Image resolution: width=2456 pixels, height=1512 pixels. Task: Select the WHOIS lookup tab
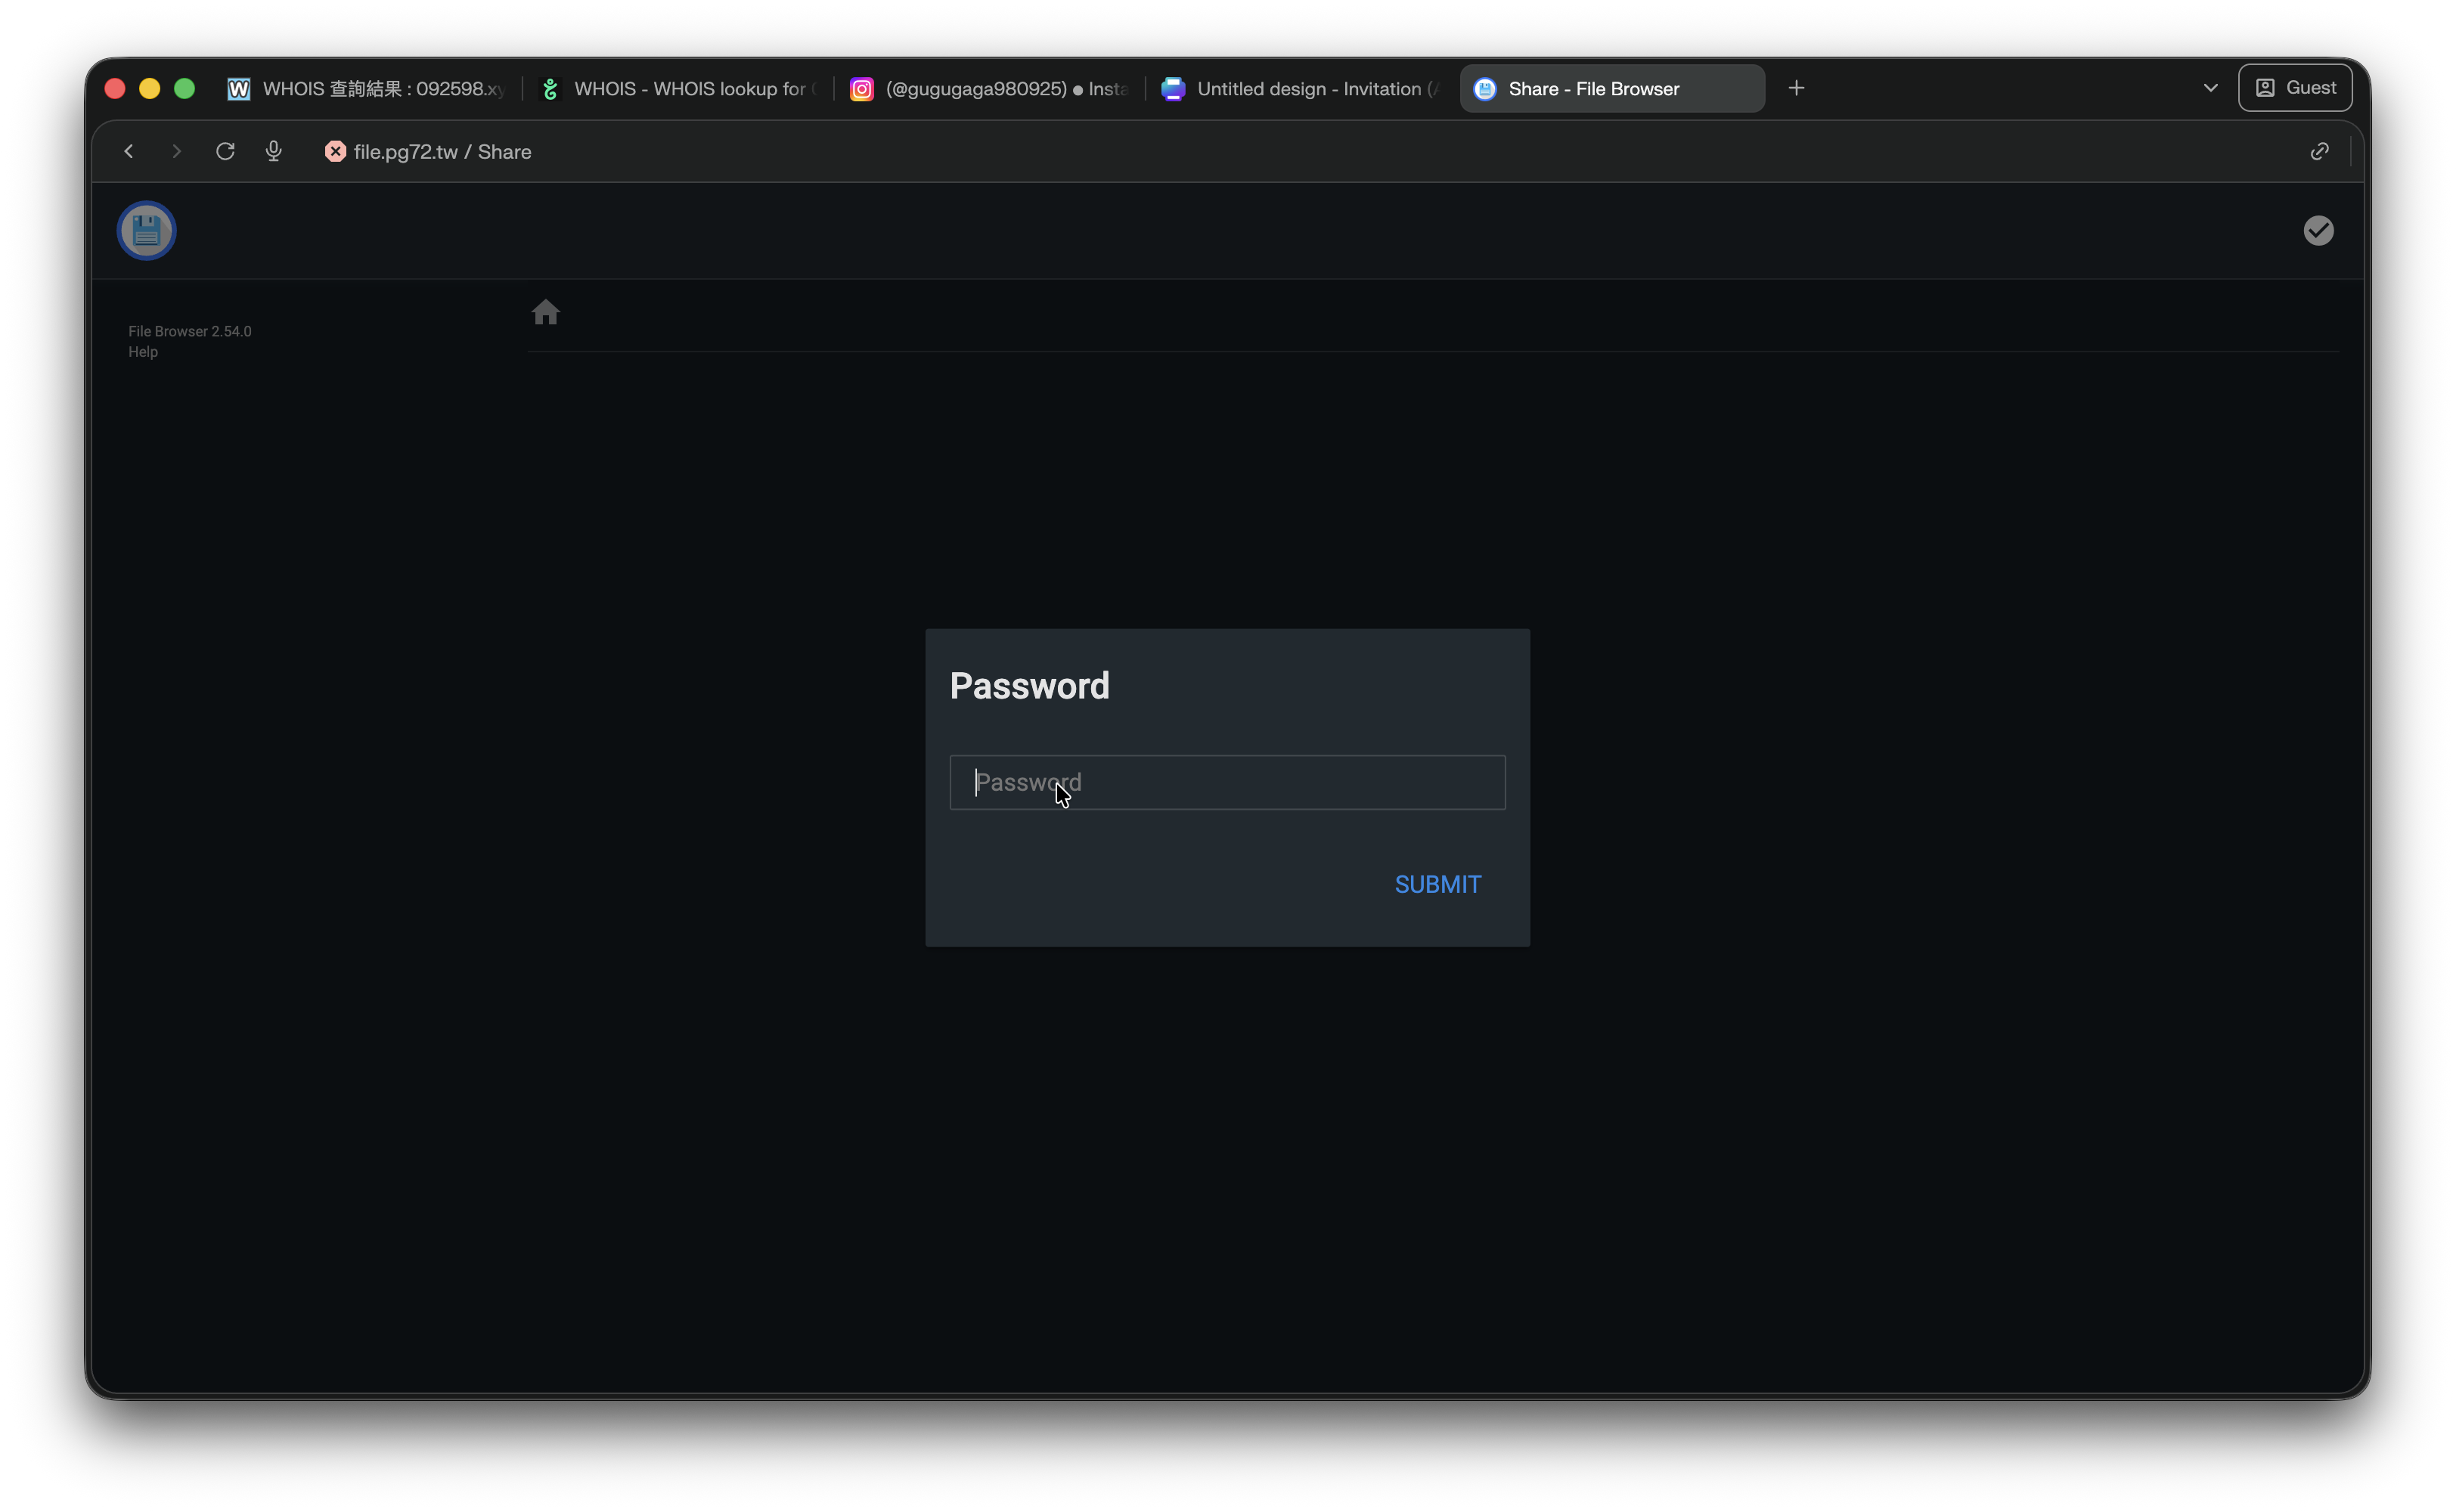click(x=678, y=89)
